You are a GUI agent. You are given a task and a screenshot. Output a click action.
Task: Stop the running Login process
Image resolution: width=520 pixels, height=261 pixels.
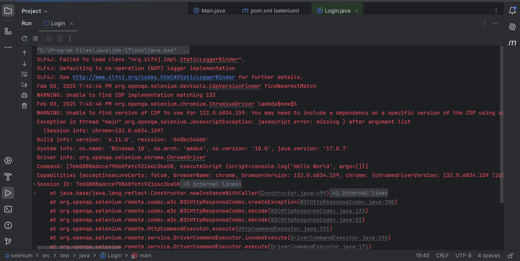point(35,38)
